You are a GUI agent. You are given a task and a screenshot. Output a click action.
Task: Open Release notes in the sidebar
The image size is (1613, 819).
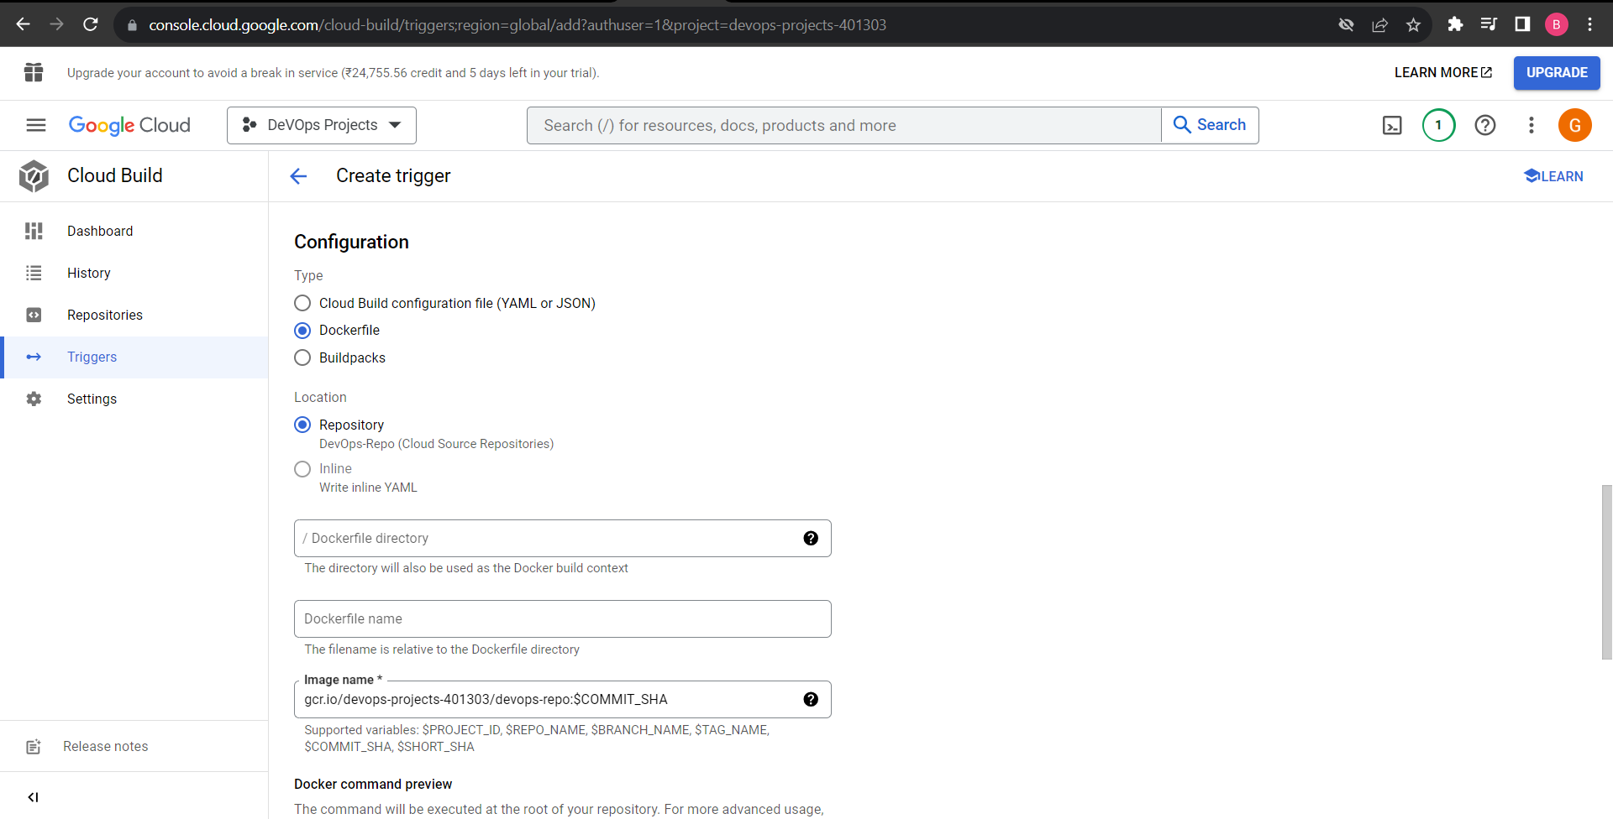point(134,747)
